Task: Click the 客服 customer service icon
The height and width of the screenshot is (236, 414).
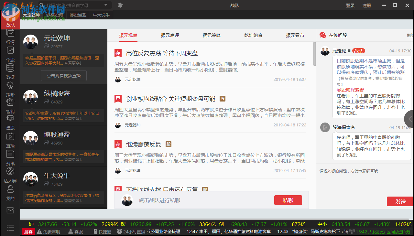Action: [75, 231]
